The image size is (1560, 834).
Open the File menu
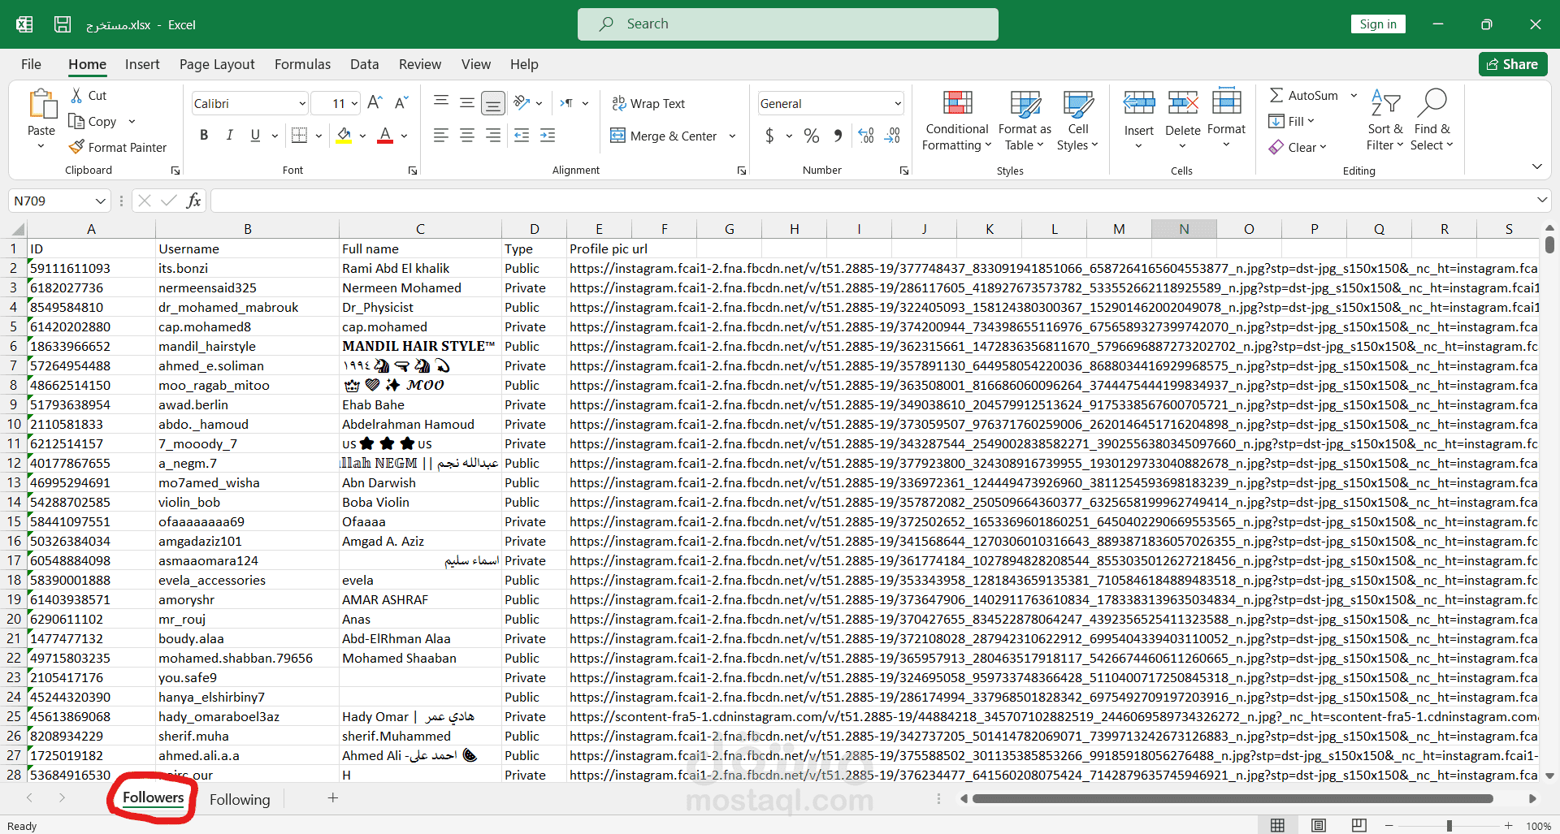pyautogui.click(x=31, y=64)
